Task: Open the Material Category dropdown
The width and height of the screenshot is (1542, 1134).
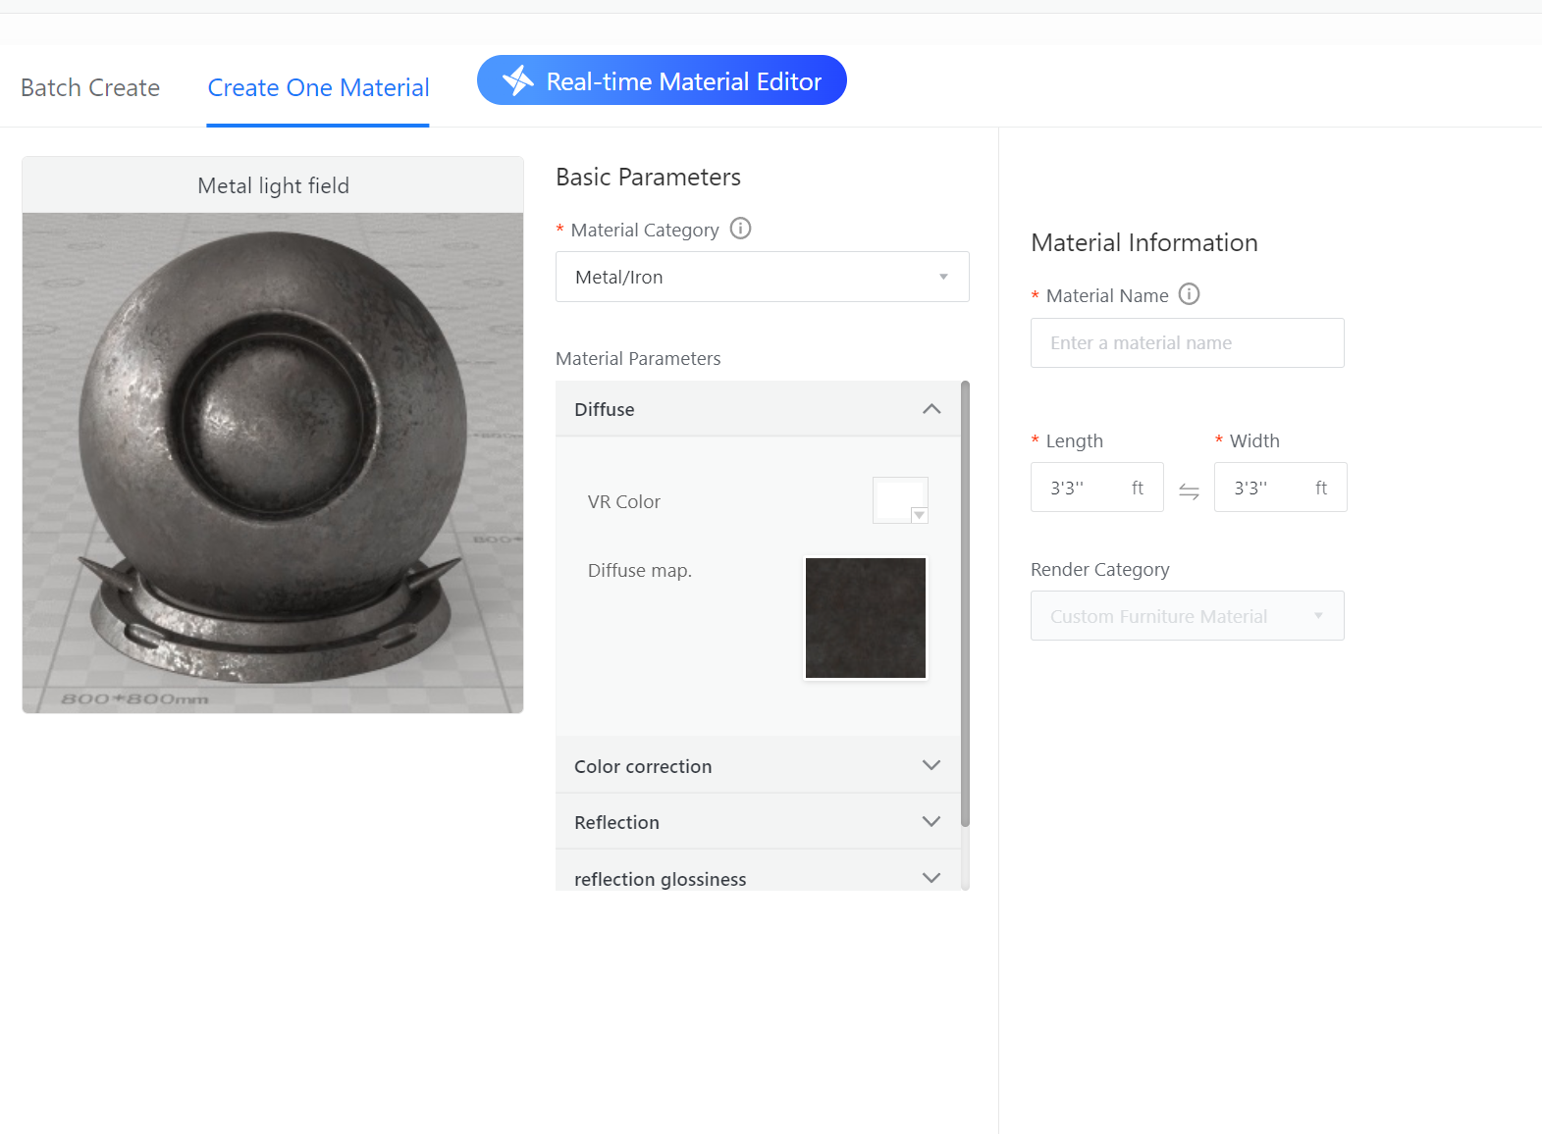Action: [762, 277]
